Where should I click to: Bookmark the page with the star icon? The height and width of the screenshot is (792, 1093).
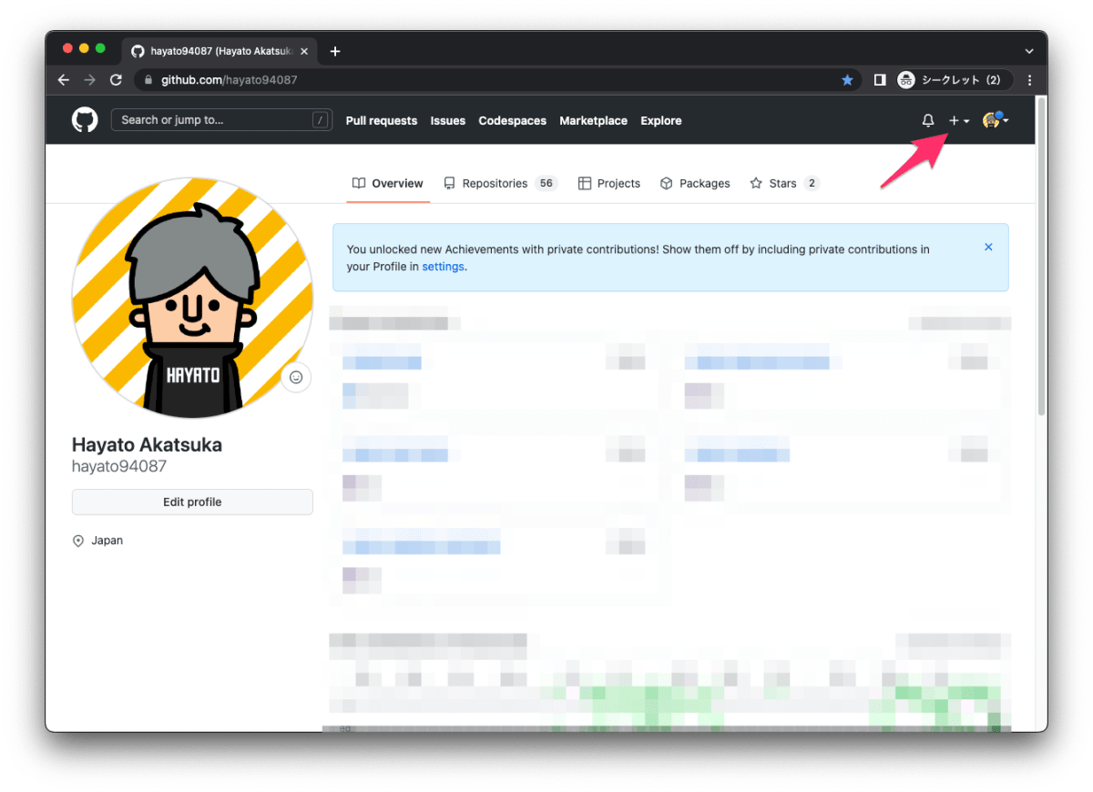pyautogui.click(x=847, y=79)
